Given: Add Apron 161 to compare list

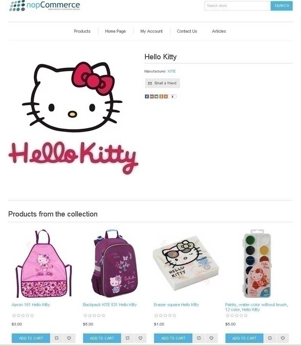Looking at the screenshot, I should pos(56,338).
